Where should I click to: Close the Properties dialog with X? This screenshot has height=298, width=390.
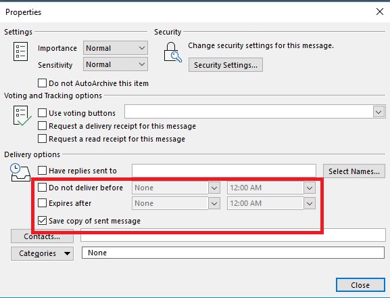click(380, 12)
